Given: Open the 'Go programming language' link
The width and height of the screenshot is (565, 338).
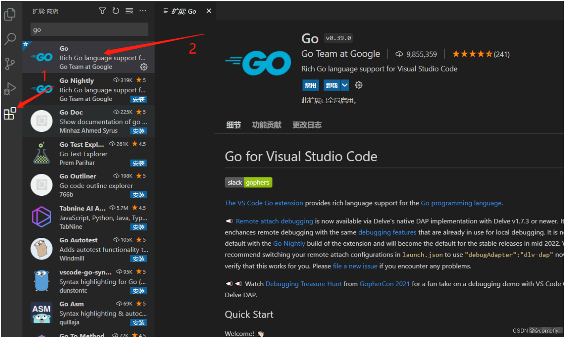Looking at the screenshot, I should [x=461, y=203].
